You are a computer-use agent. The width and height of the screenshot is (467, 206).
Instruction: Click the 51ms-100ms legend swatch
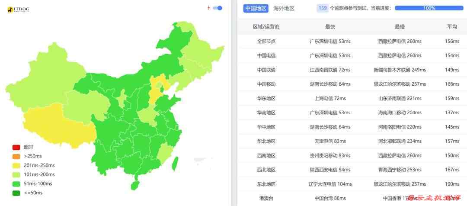pos(16,183)
